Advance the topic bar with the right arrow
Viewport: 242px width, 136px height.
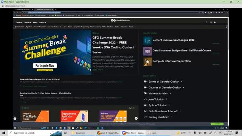226,28
